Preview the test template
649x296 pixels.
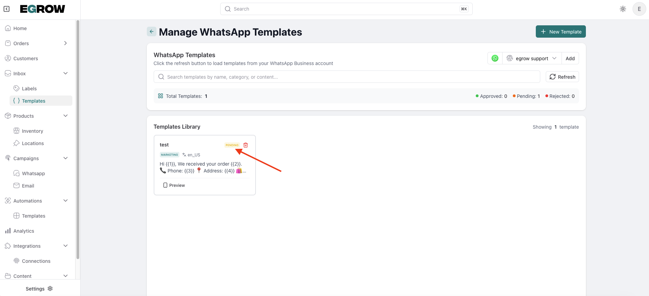point(174,185)
